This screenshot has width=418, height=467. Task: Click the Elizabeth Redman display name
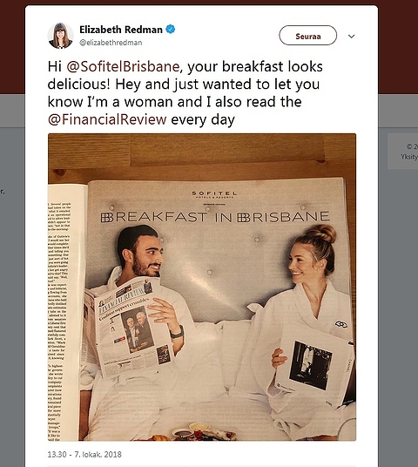pos(121,30)
